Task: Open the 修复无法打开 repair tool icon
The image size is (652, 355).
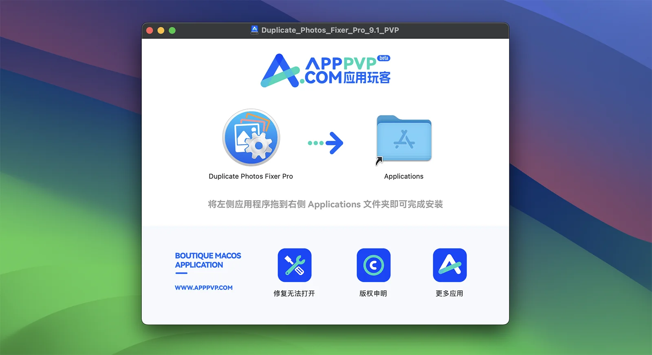Action: (x=294, y=265)
